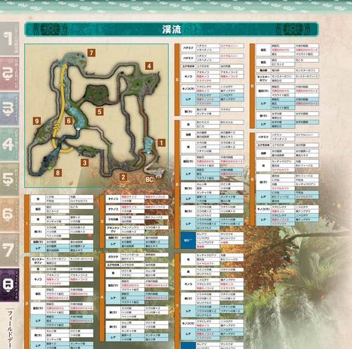
Task: Click the orange area 3 table bar
Action: click(x=102, y=221)
